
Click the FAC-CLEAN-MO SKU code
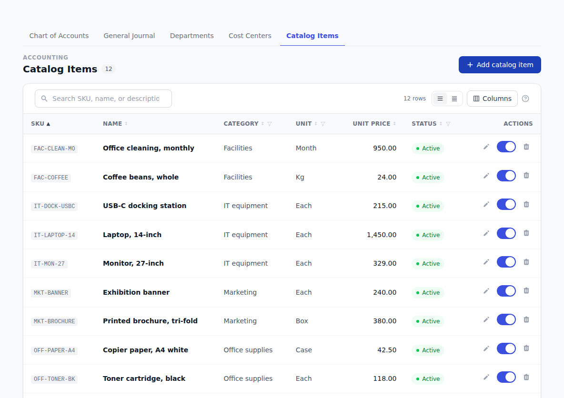[54, 149]
